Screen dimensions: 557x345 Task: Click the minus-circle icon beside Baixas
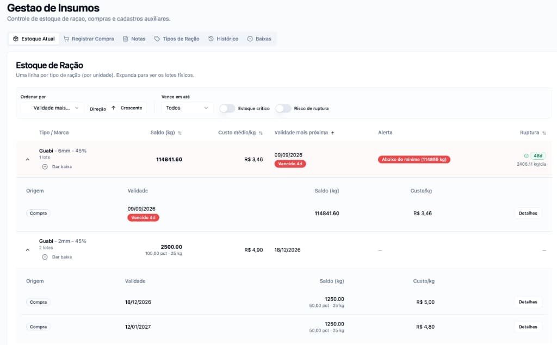pyautogui.click(x=250, y=39)
